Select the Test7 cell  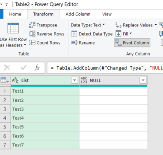pos(45,145)
